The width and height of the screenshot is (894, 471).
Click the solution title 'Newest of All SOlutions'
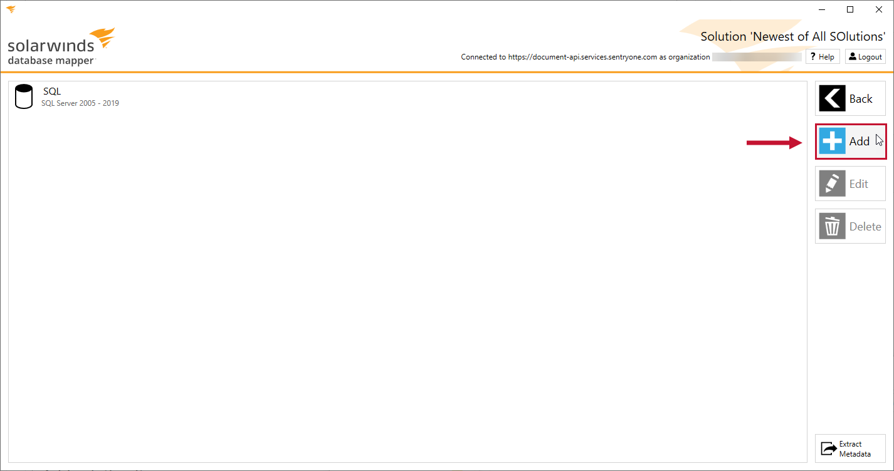pos(792,36)
